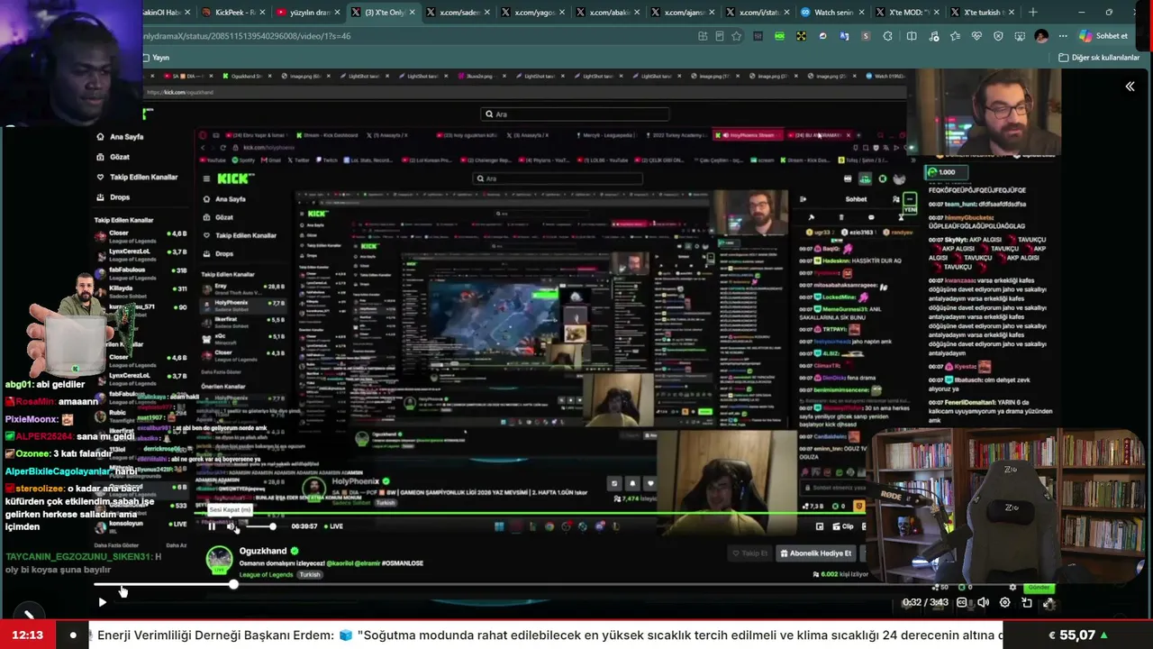Open the 'Yayın' bookmark

click(x=157, y=58)
